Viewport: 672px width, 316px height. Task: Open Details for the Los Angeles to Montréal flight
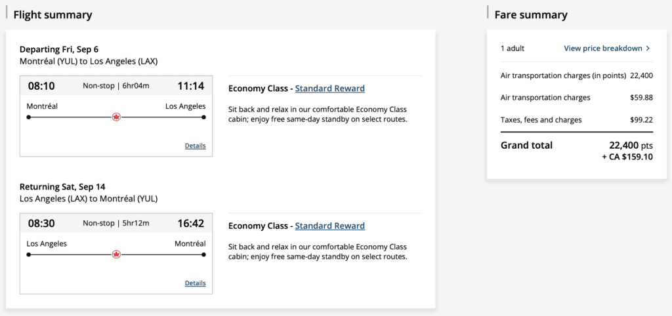(x=195, y=283)
